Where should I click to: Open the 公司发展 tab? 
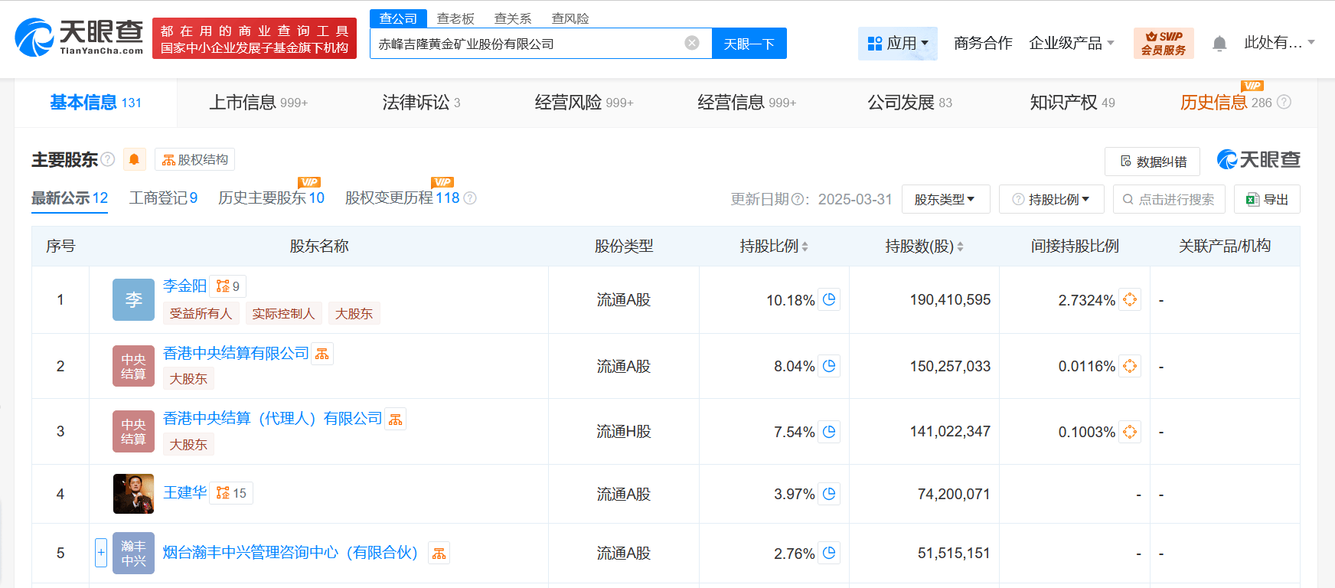click(909, 103)
